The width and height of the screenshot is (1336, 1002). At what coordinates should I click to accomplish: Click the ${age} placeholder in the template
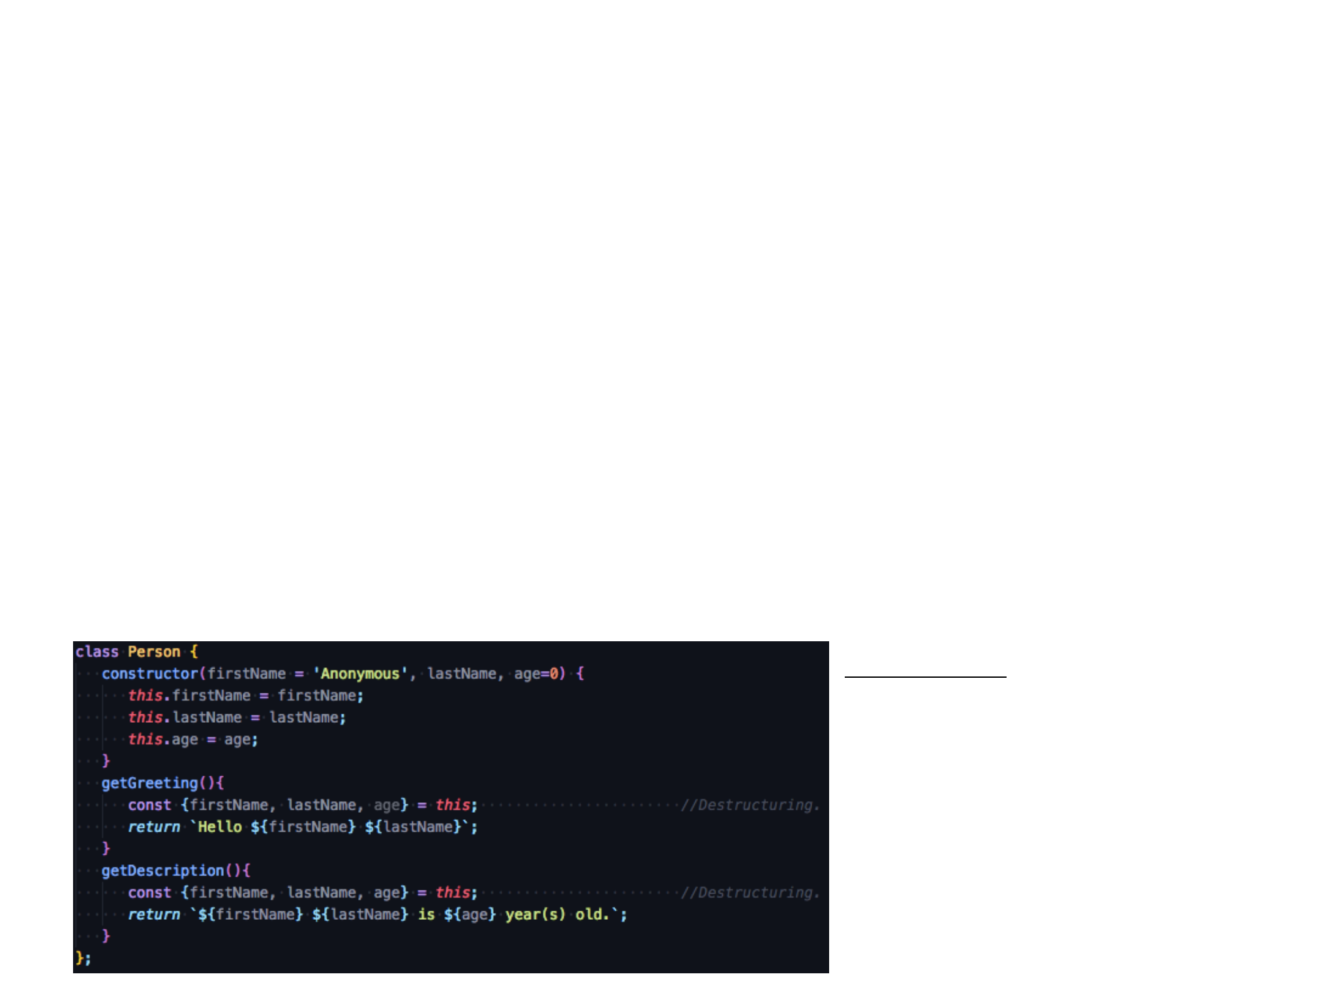pyautogui.click(x=470, y=915)
